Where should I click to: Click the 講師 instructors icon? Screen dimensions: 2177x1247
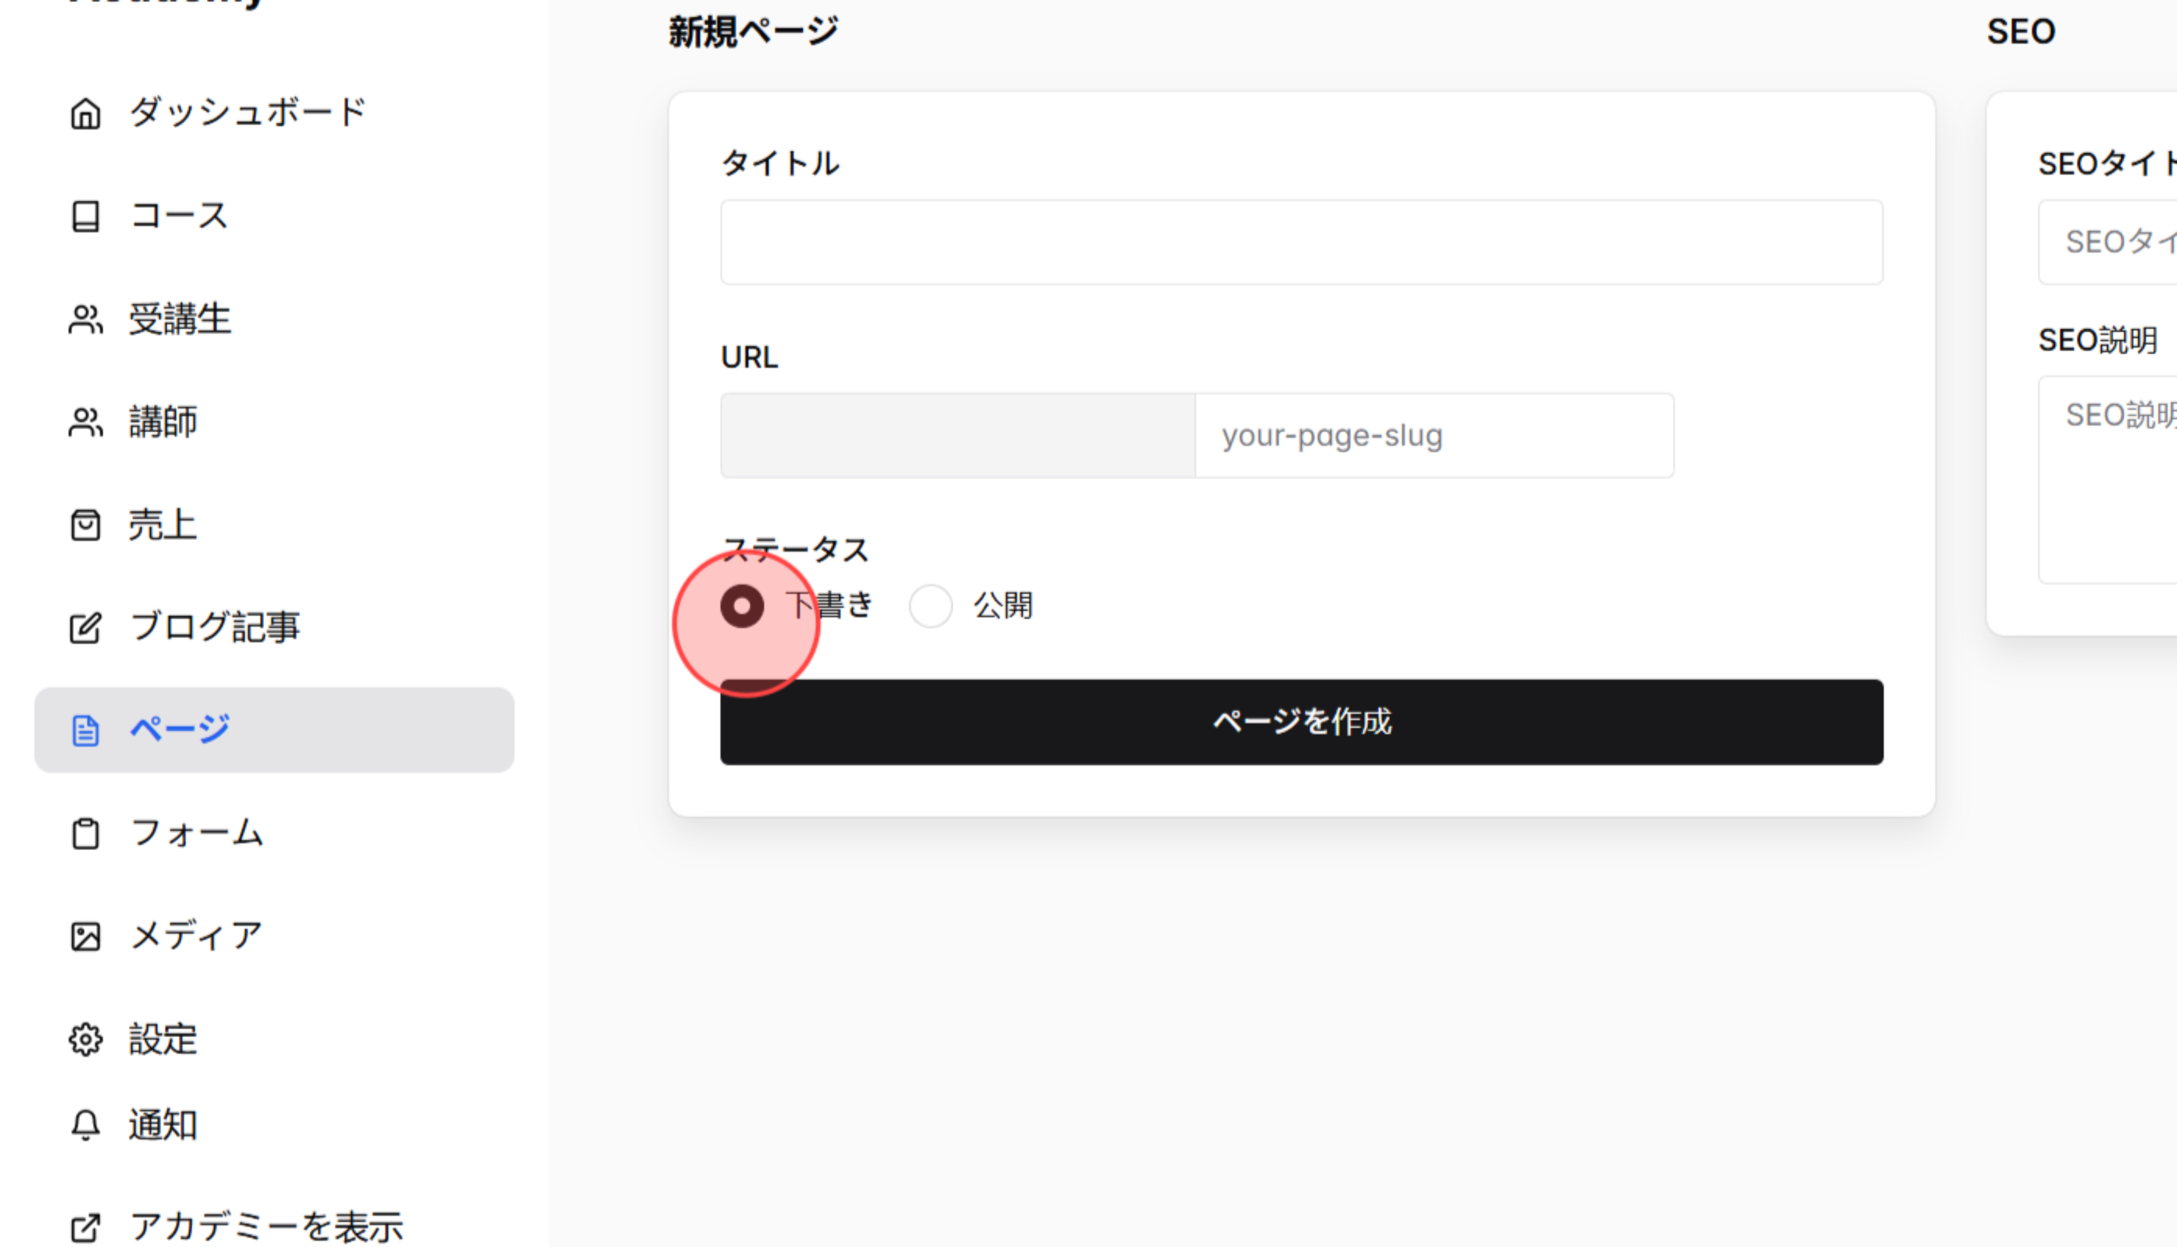85,422
